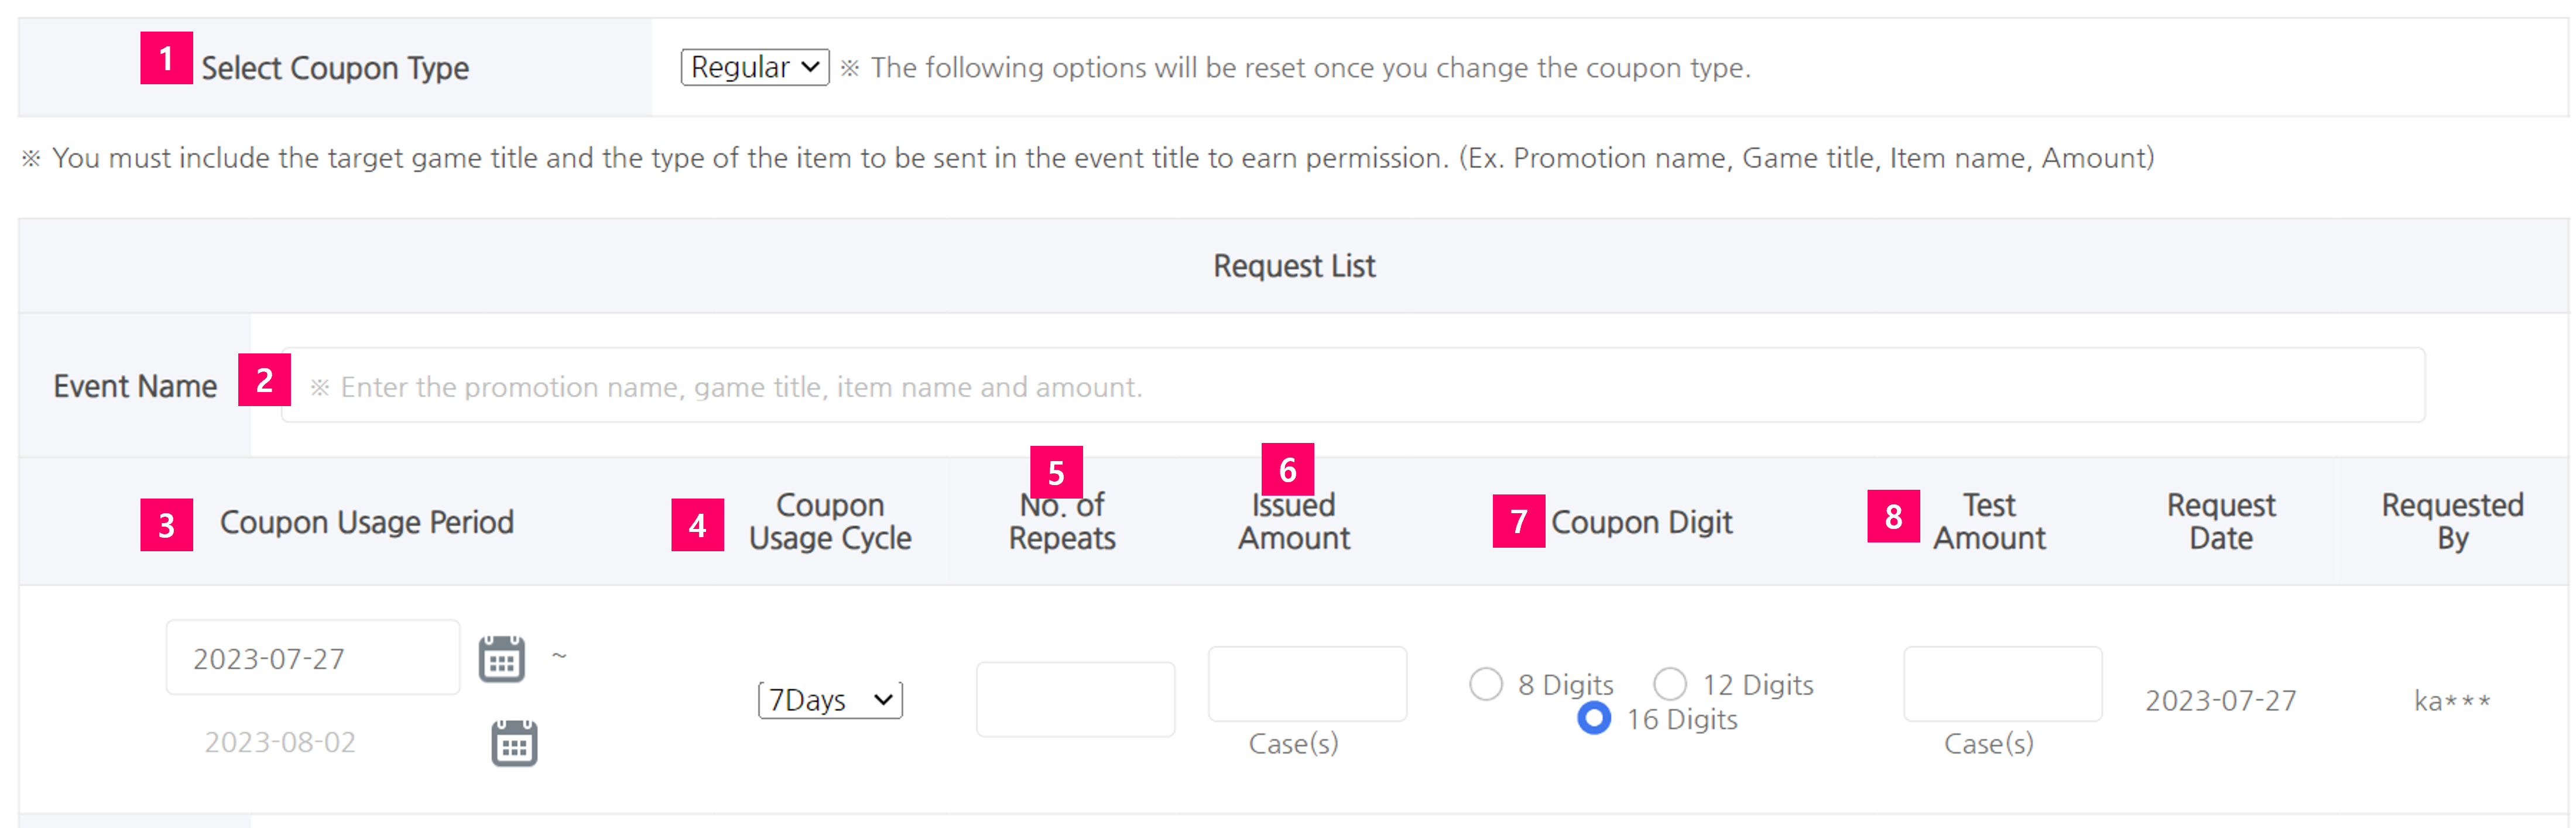This screenshot has height=828, width=2576.
Task: Open the start date calendar picker
Action: (501, 658)
